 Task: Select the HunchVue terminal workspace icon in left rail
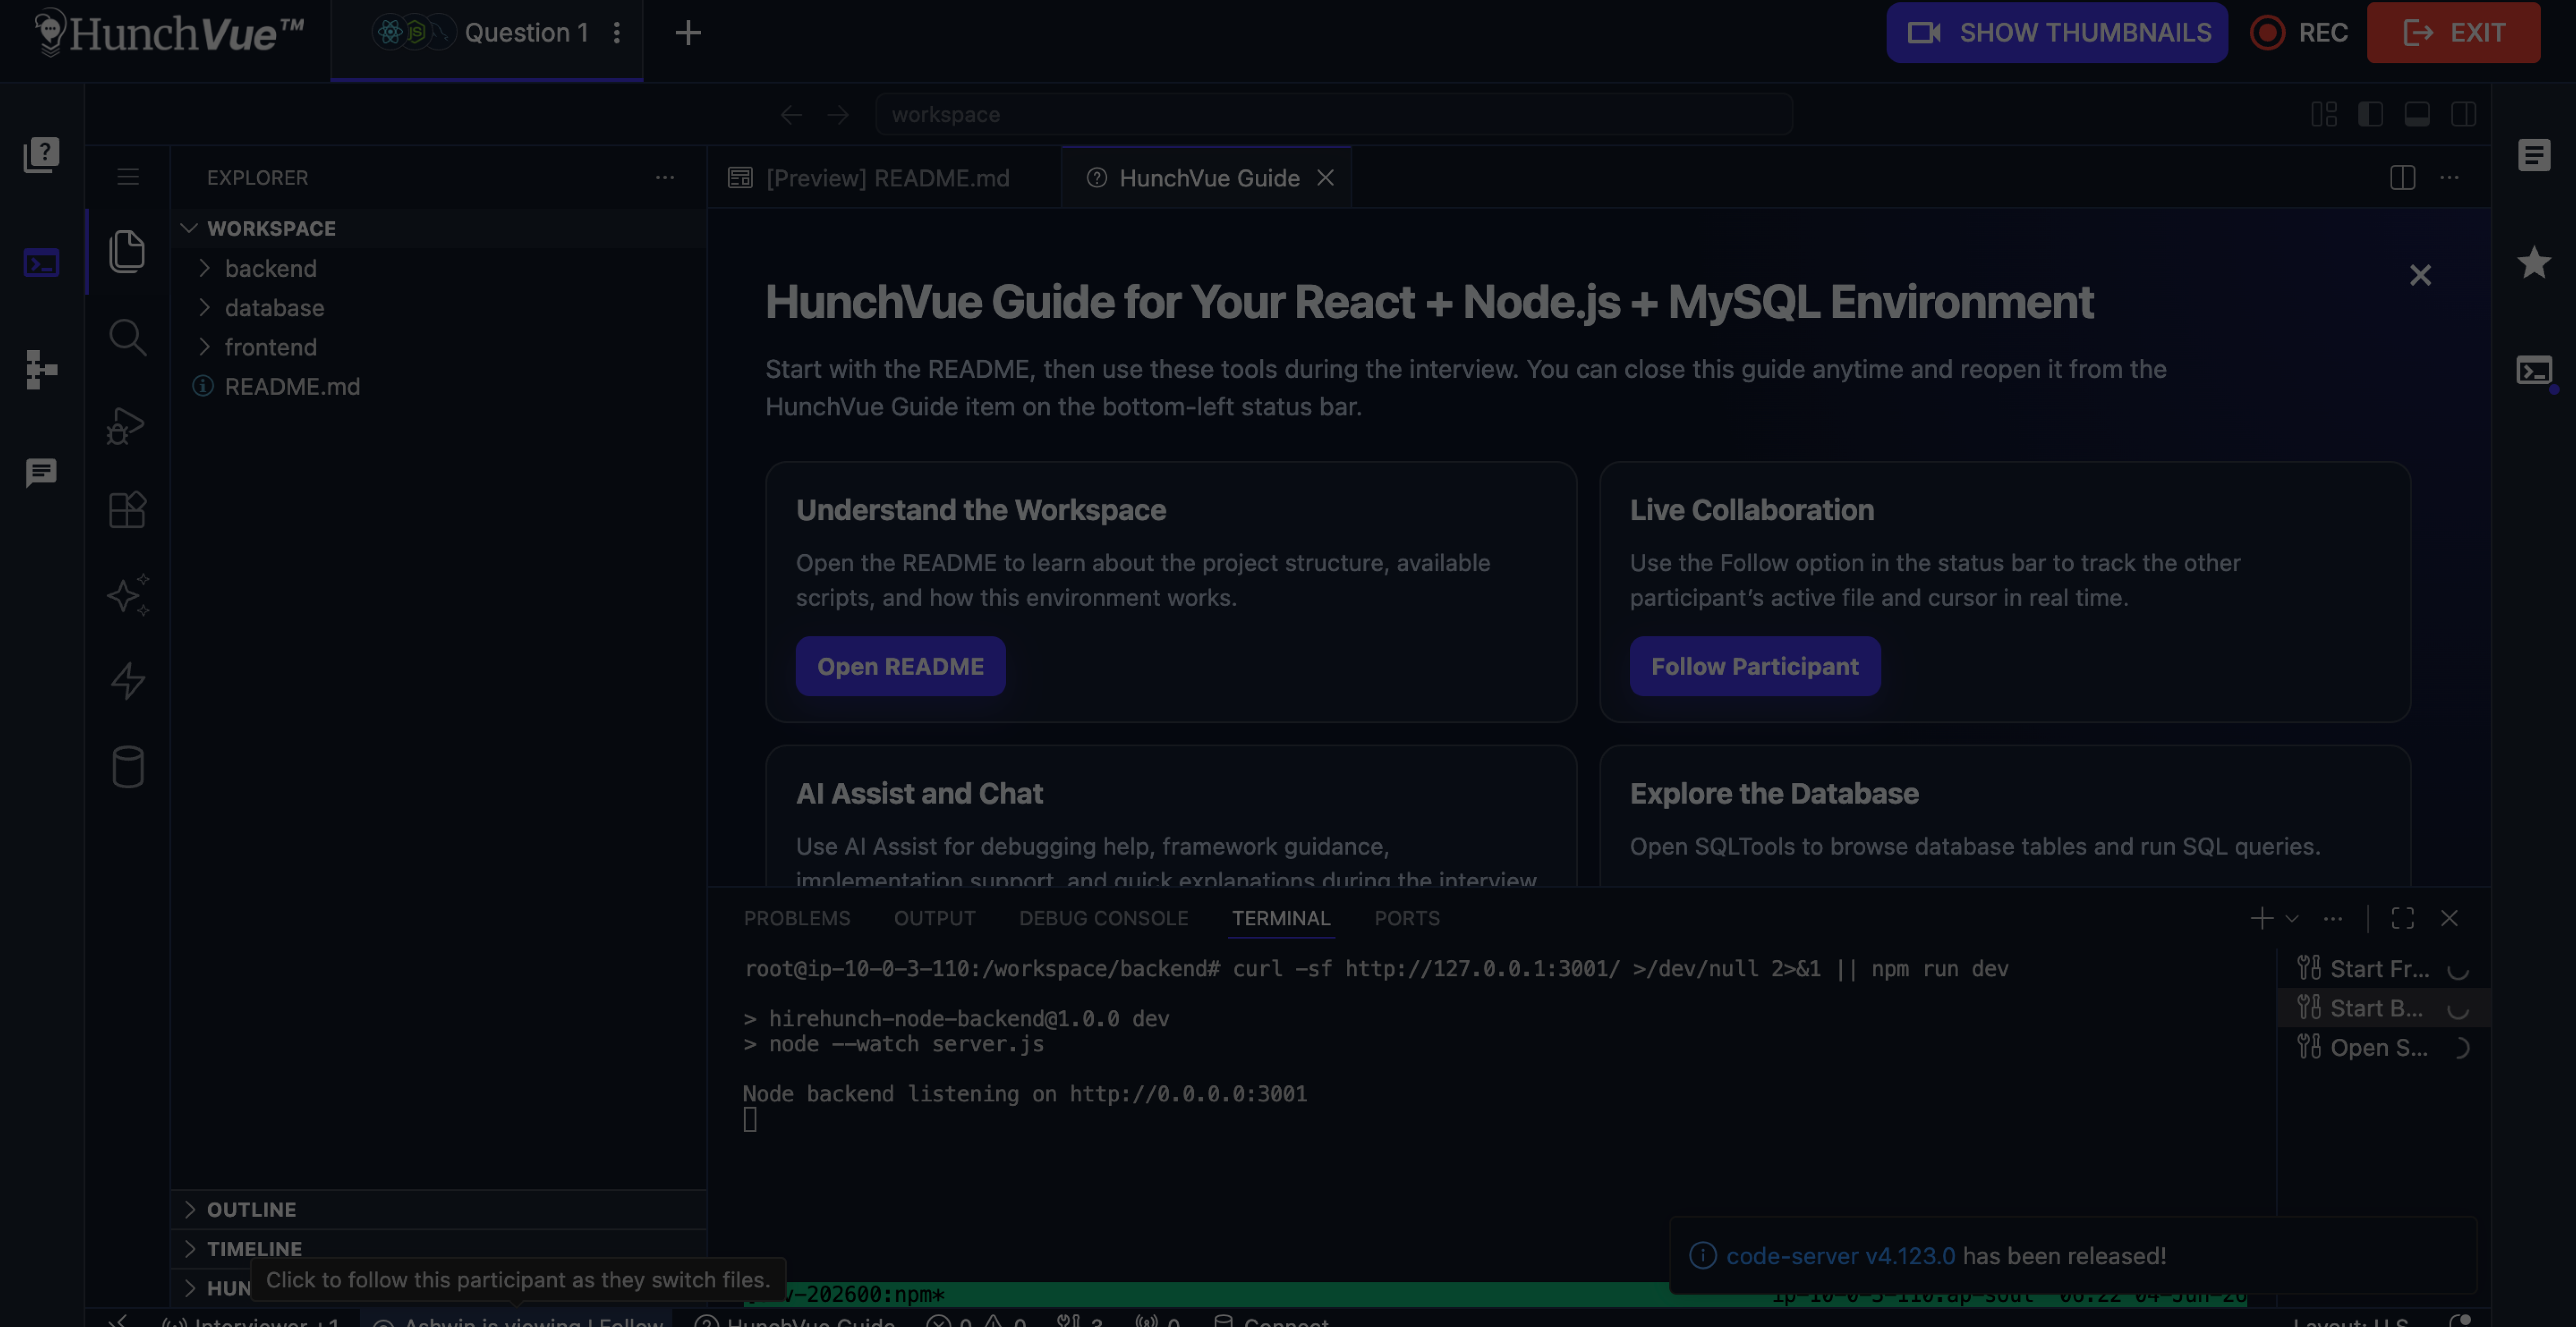(41, 263)
